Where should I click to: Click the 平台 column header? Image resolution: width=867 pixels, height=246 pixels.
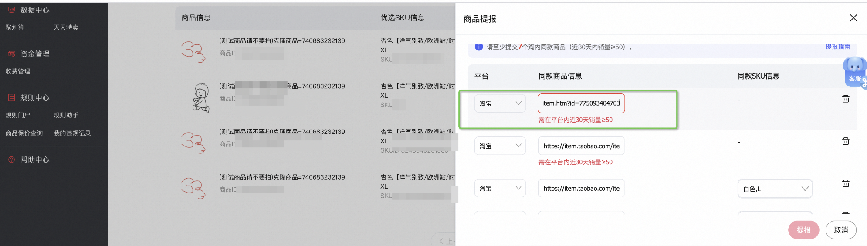pyautogui.click(x=481, y=76)
